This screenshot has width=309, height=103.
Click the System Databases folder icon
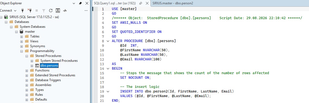pos(16,27)
